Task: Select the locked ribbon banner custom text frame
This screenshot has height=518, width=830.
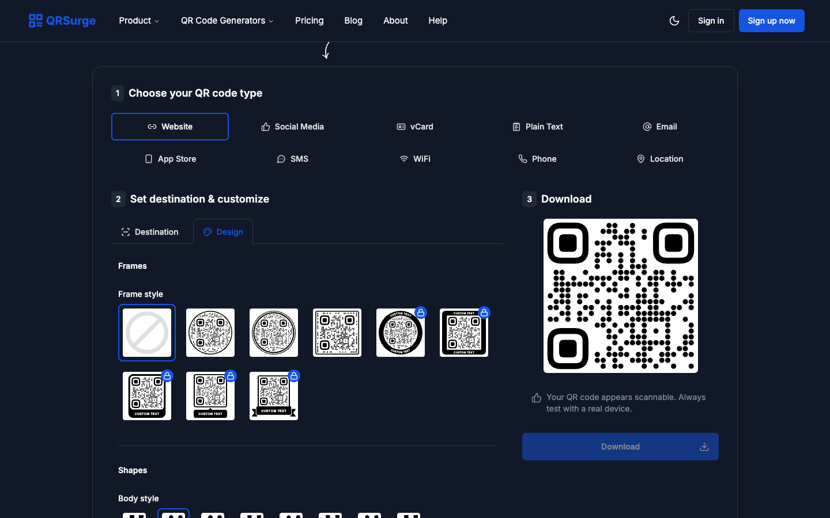Action: pos(274,396)
